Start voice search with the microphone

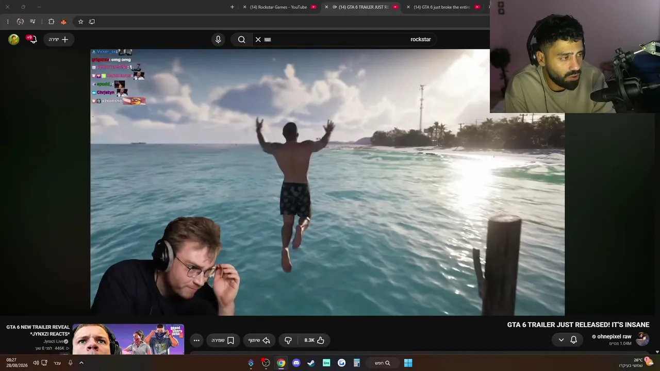tap(218, 39)
